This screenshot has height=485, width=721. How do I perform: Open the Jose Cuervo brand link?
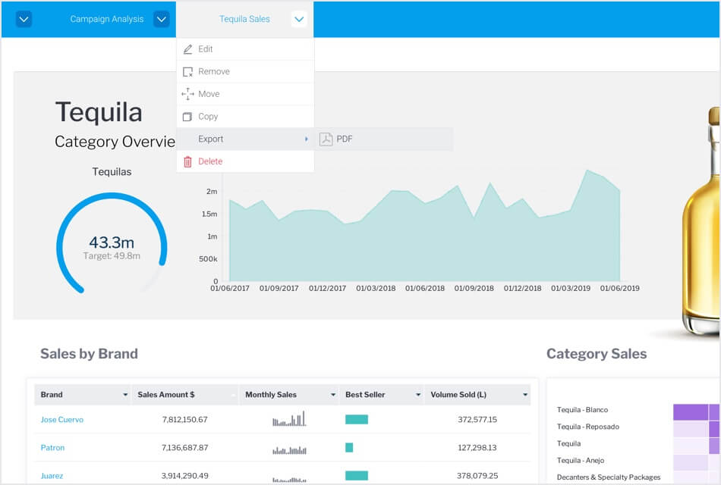61,420
